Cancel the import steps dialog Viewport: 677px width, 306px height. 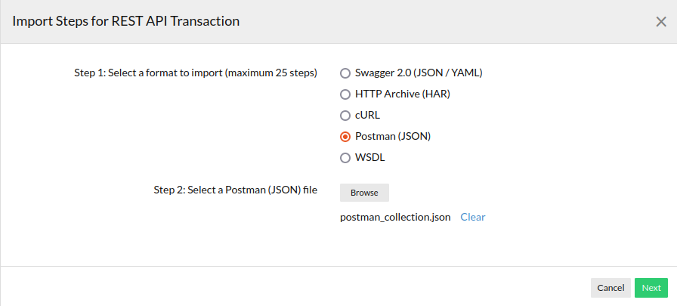coord(611,288)
